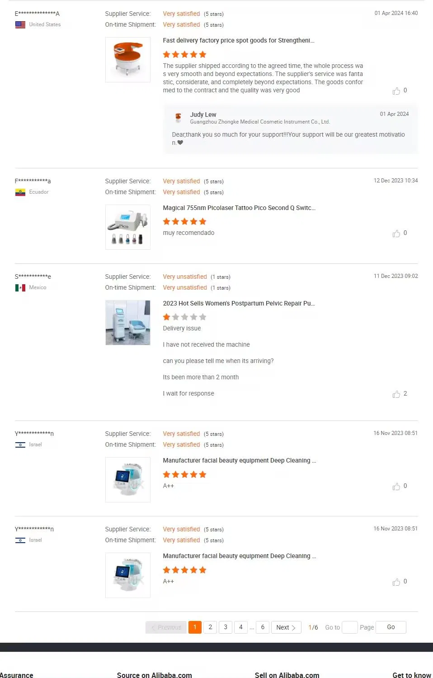Go to reviews page 3
The height and width of the screenshot is (678, 433).
point(226,627)
